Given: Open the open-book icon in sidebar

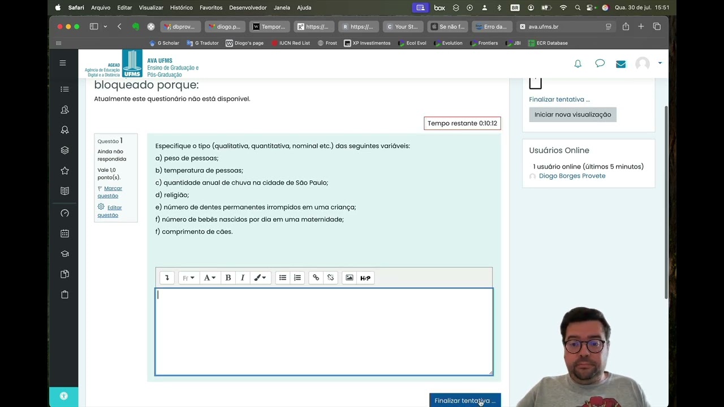Looking at the screenshot, I should [x=64, y=191].
